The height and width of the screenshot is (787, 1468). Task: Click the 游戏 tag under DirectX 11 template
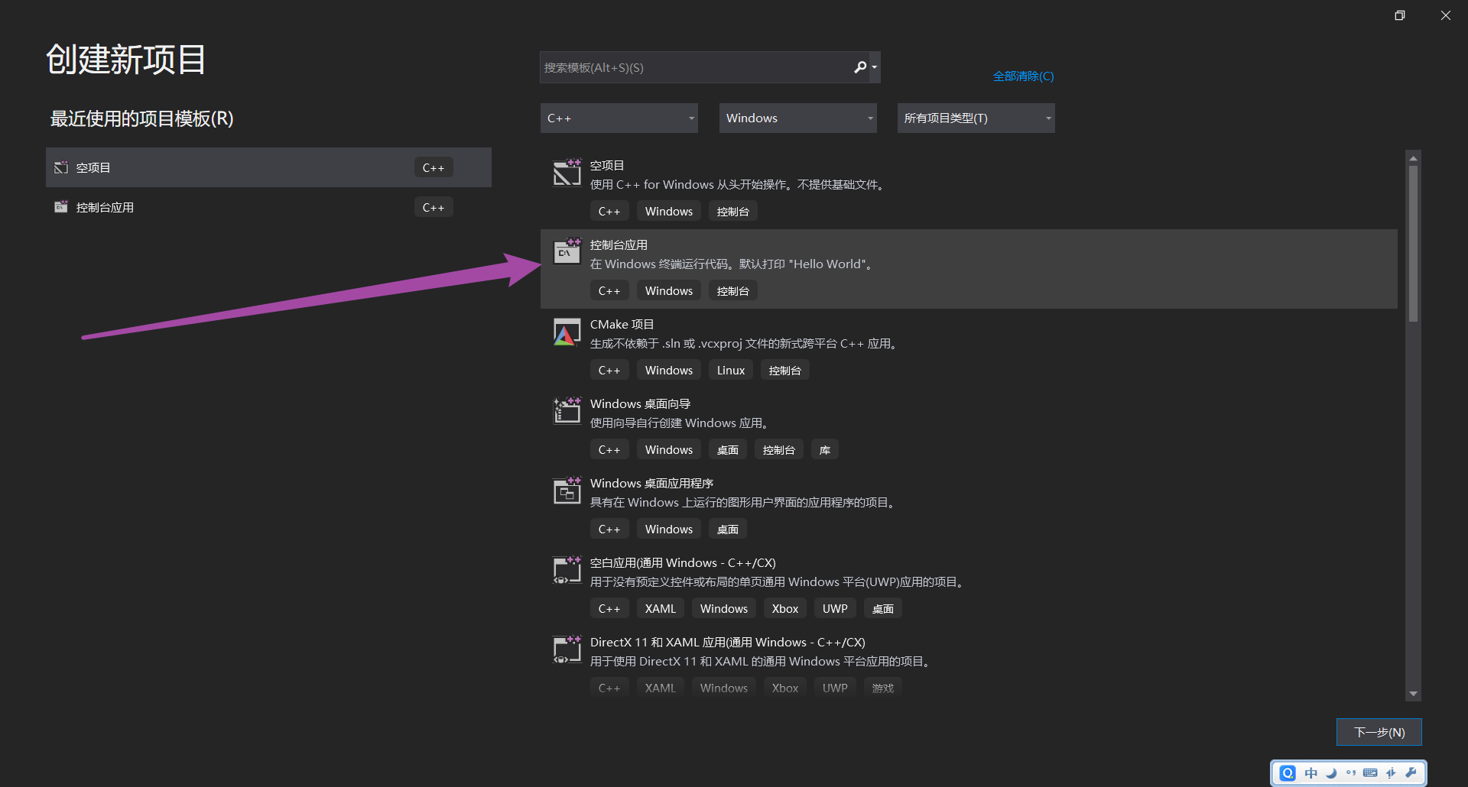coord(883,688)
